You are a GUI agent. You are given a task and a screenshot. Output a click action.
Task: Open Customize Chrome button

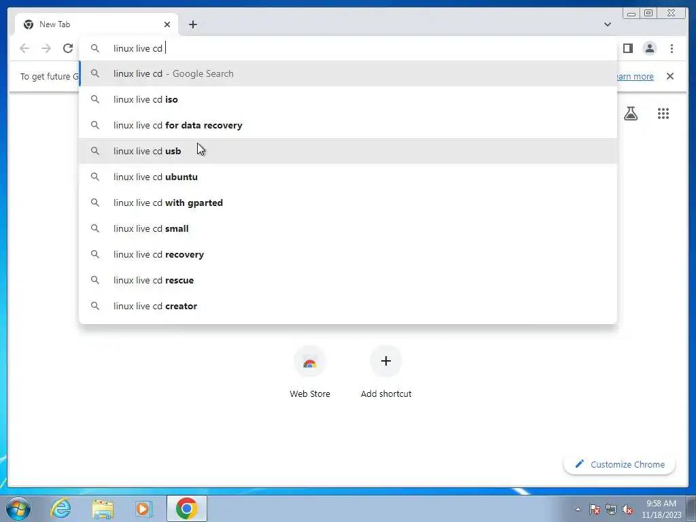click(x=620, y=464)
